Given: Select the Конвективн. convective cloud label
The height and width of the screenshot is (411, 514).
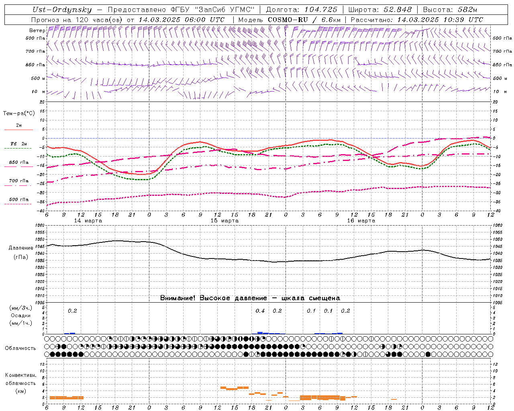Looking at the screenshot, I should [x=21, y=375].
